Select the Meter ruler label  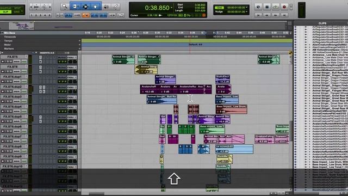tap(7, 45)
